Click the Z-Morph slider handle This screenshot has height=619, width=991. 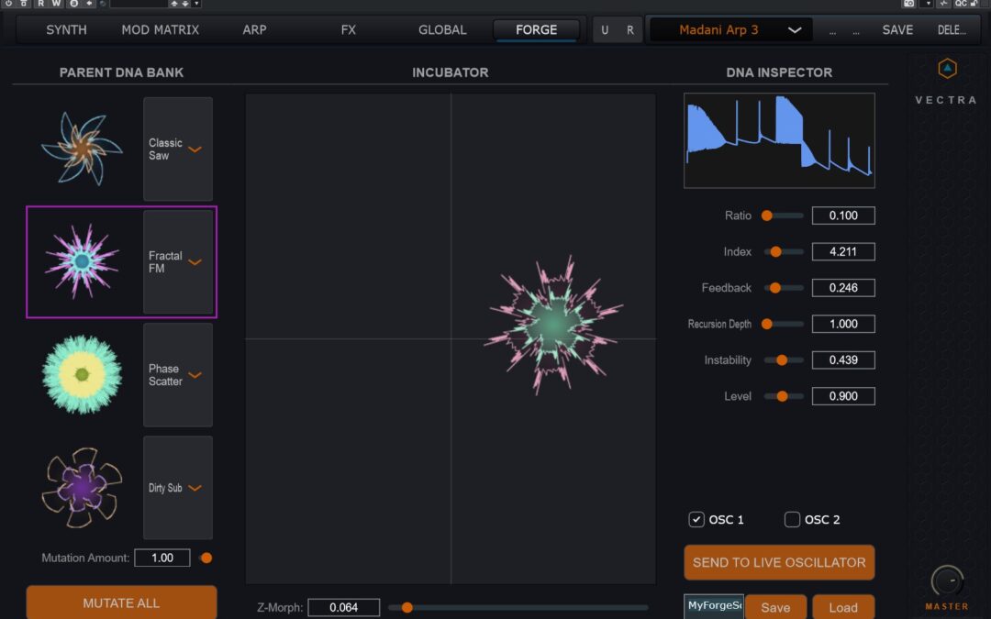pos(406,607)
